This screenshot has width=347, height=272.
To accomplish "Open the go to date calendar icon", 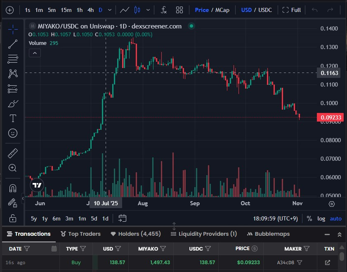I will tap(123, 218).
